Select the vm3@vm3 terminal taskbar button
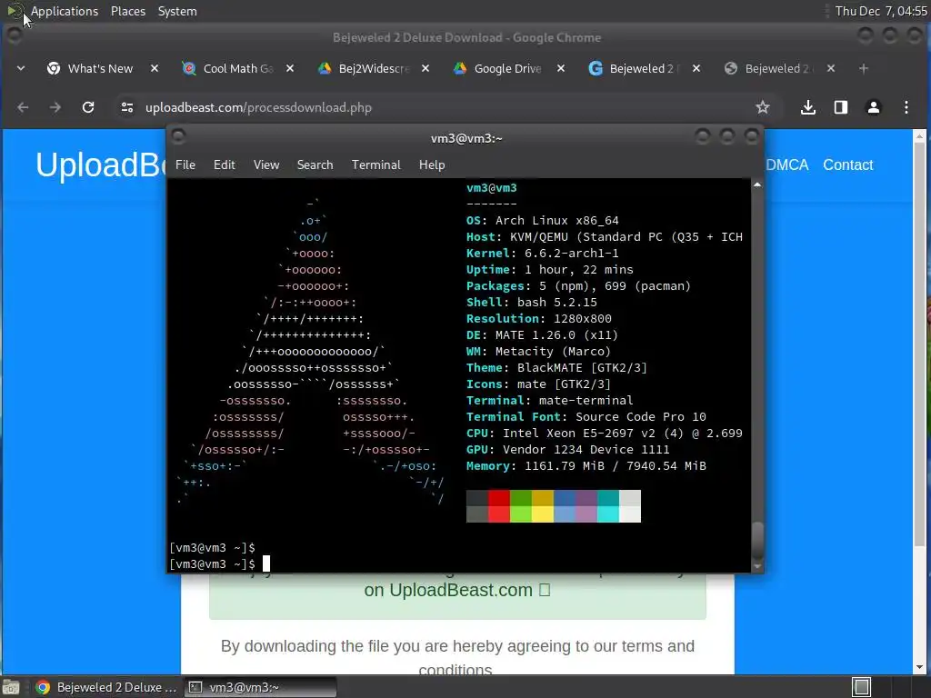This screenshot has height=698, width=931. (x=260, y=687)
